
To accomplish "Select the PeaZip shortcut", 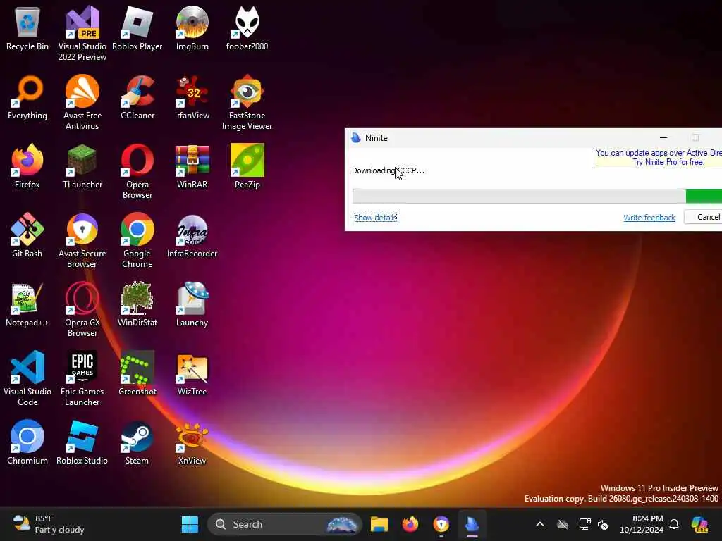I will (247, 166).
